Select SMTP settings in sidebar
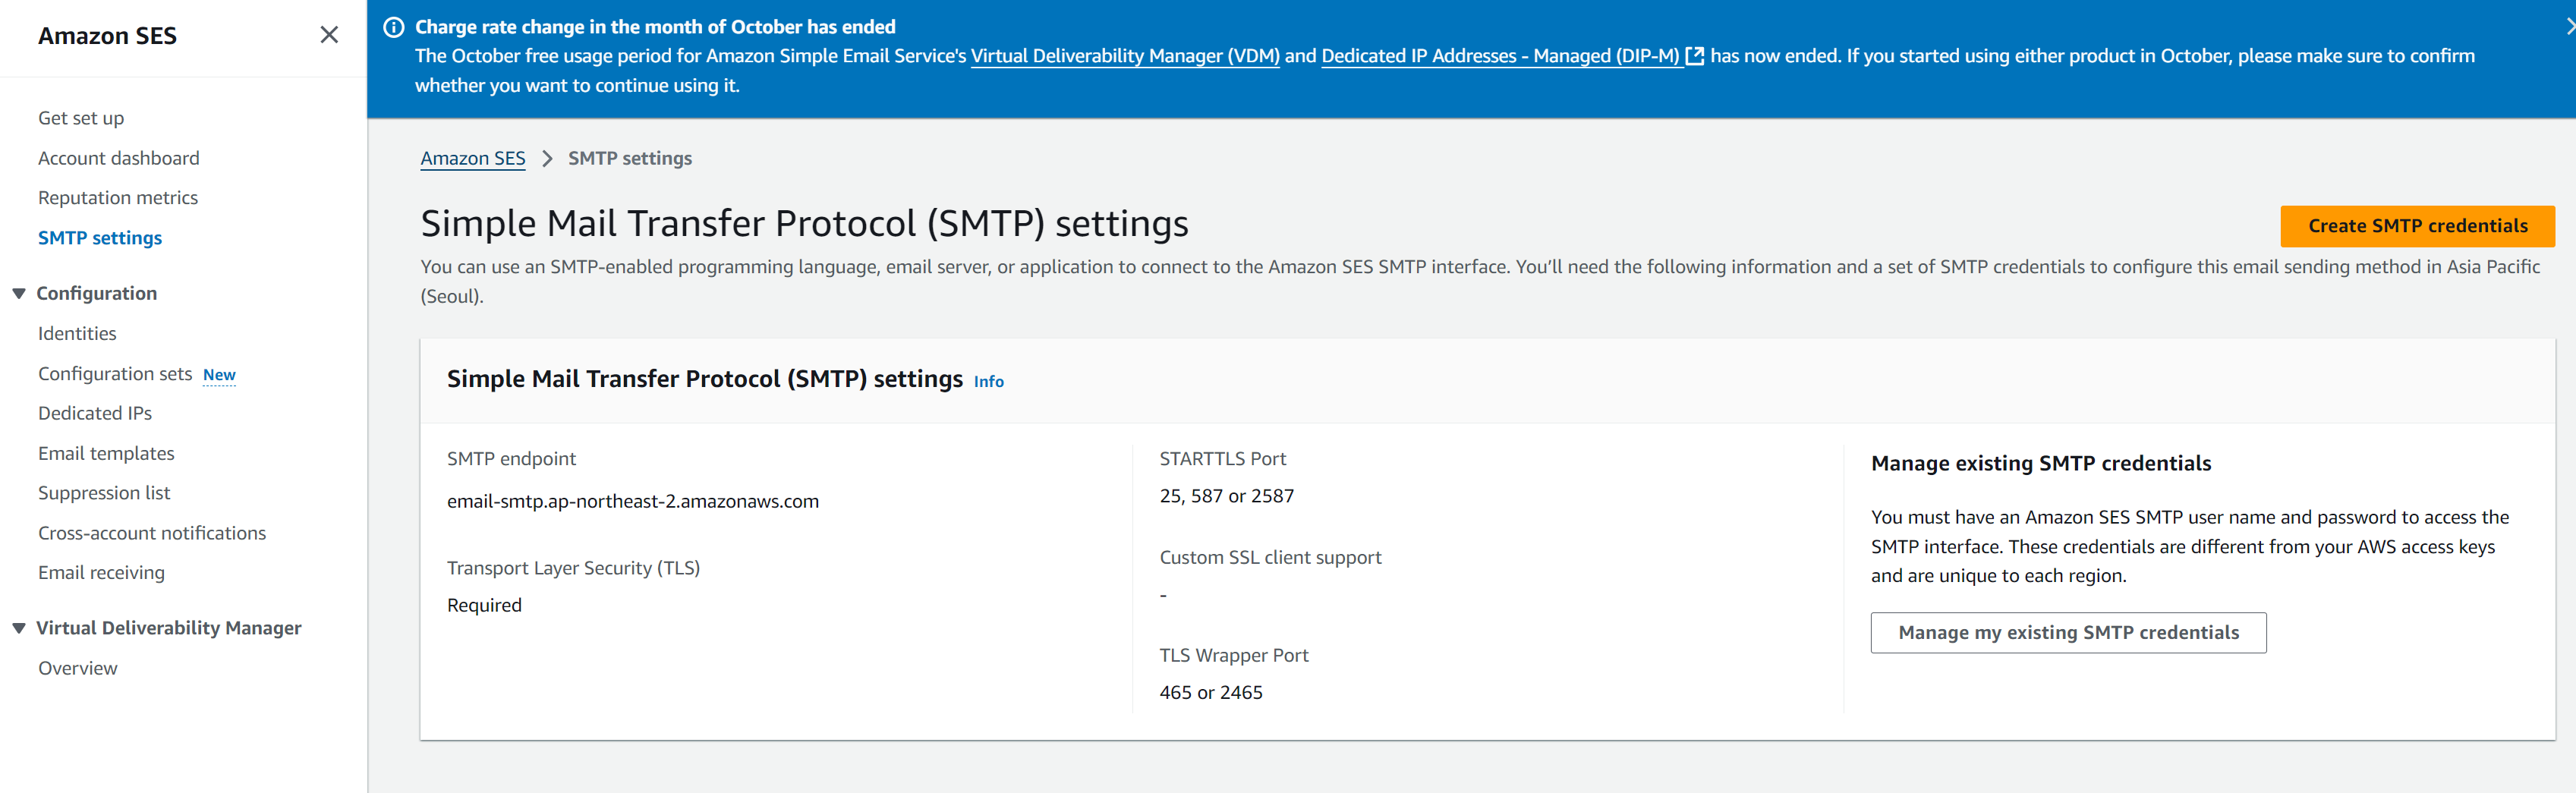The width and height of the screenshot is (2576, 793). pyautogui.click(x=100, y=238)
